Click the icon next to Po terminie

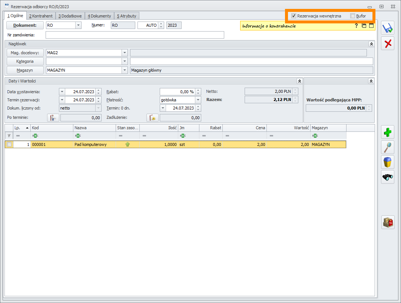[53, 118]
